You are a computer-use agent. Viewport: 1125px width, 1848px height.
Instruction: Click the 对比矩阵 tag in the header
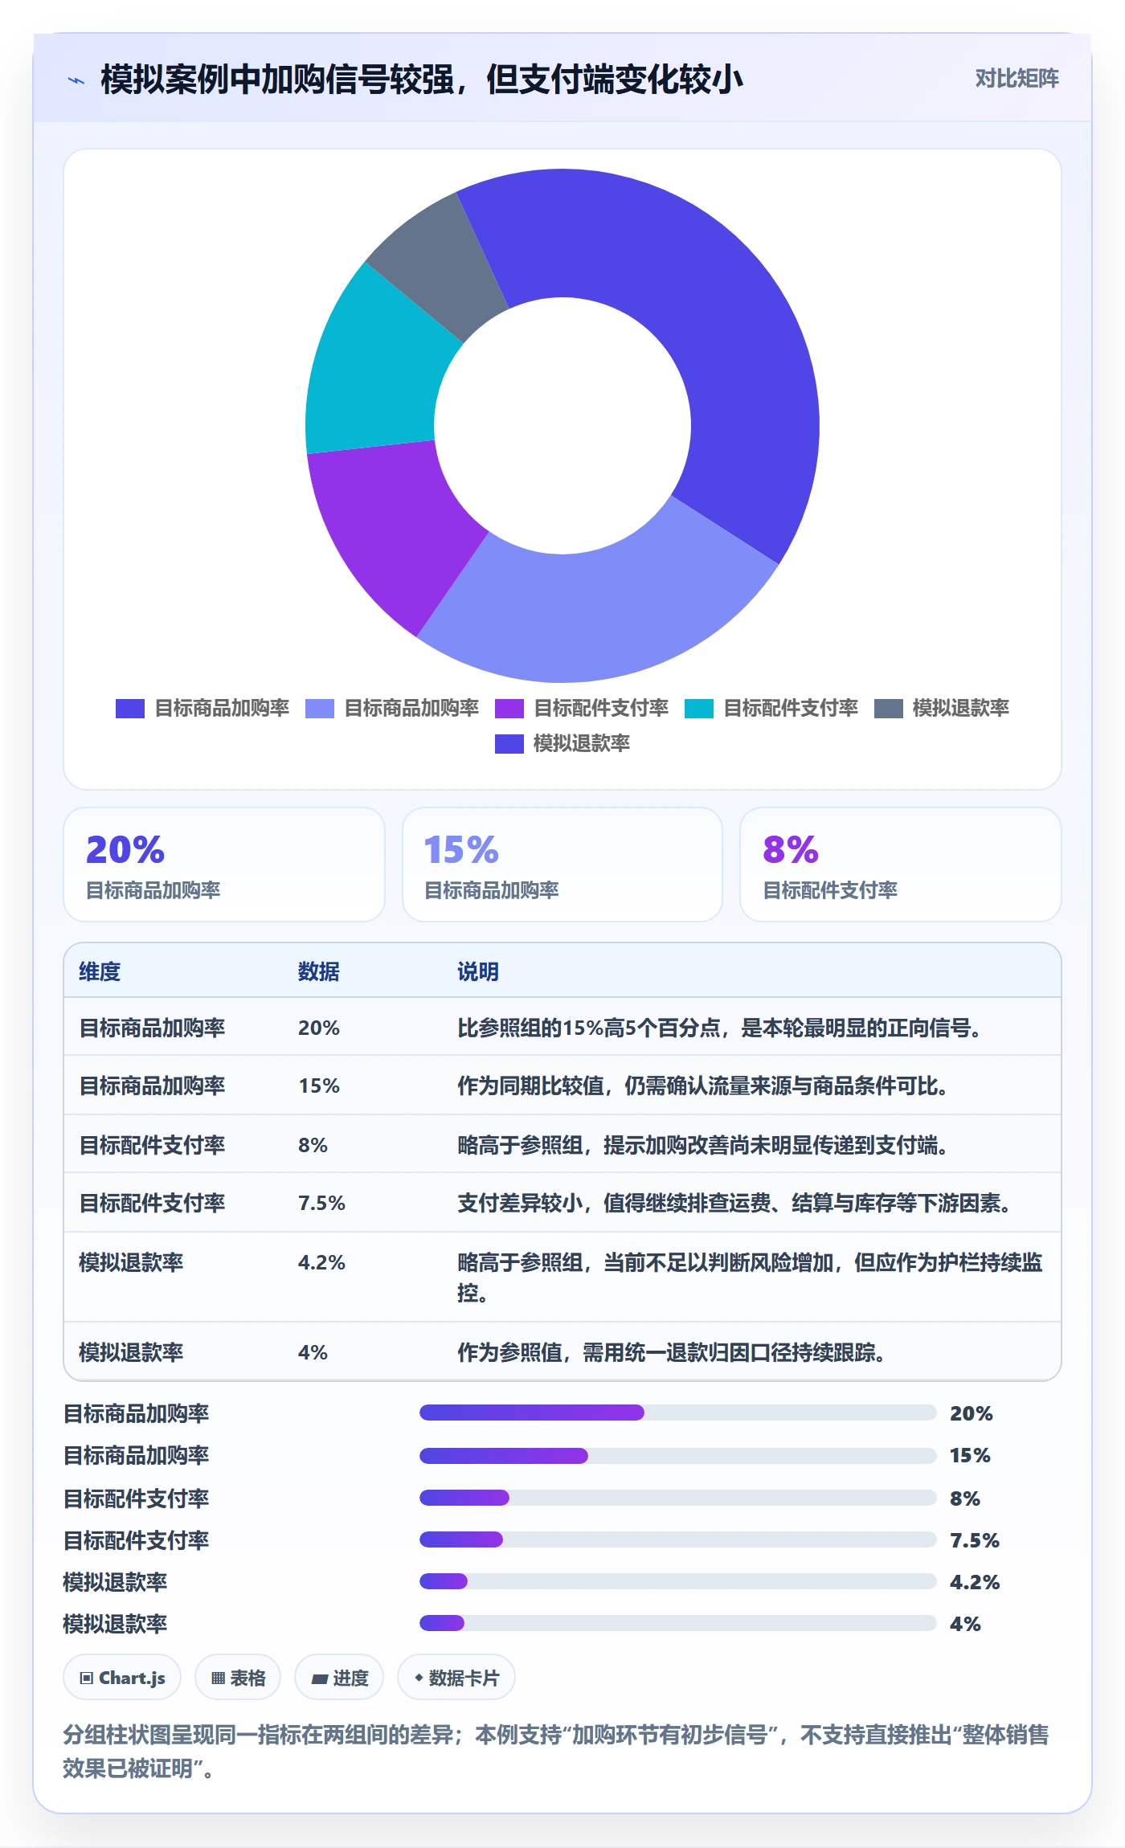point(1017,79)
